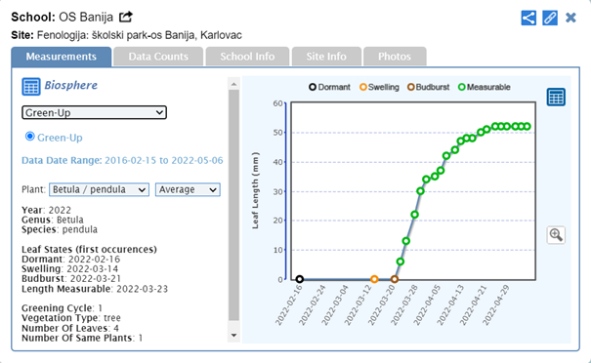This screenshot has width=591, height=363.
Task: Toggle the Measurable series in legend
Action: coord(484,87)
